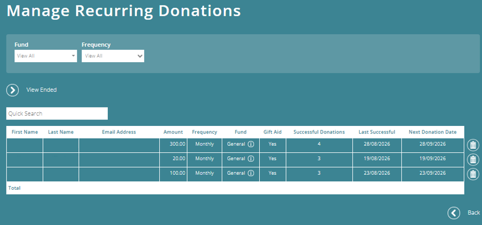Click General fund text in 300.00 row
This screenshot has width=482, height=225.
tap(236, 144)
